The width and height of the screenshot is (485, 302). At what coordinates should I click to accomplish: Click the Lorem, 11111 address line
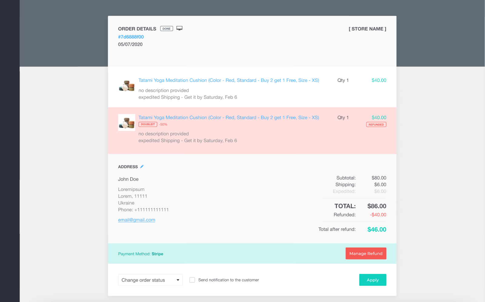tap(132, 196)
